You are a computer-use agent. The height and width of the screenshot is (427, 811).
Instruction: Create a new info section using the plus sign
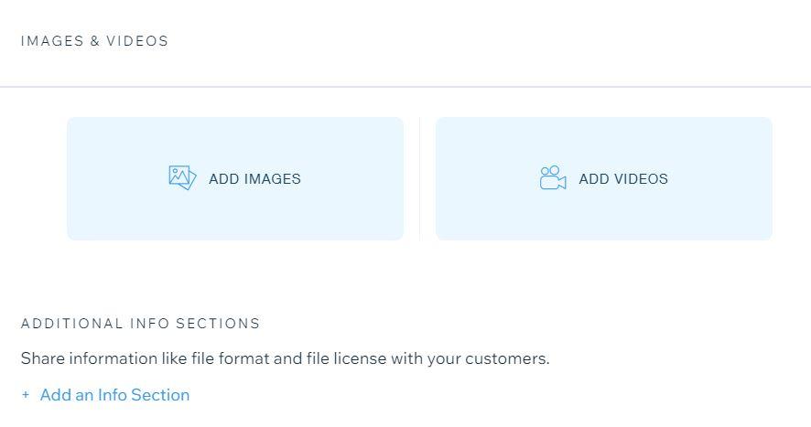26,395
